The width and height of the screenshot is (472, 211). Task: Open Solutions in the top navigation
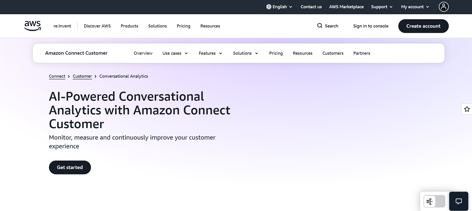click(x=157, y=26)
